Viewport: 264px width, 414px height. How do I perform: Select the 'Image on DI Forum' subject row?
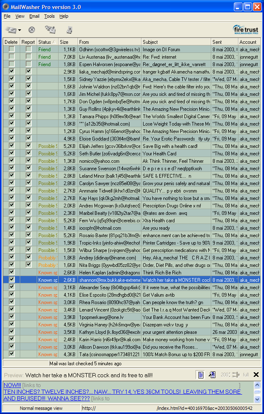162,49
